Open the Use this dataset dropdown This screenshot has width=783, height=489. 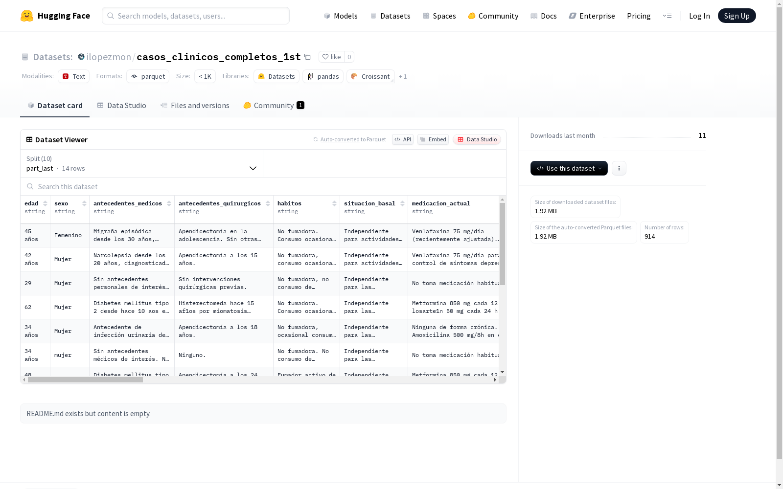pos(569,168)
